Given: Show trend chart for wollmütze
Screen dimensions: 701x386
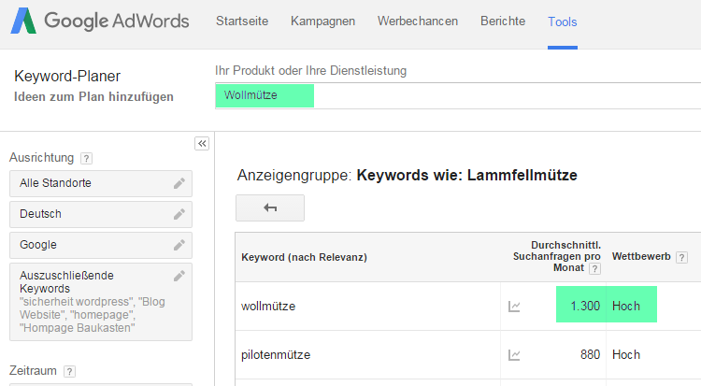Looking at the screenshot, I should tap(514, 307).
